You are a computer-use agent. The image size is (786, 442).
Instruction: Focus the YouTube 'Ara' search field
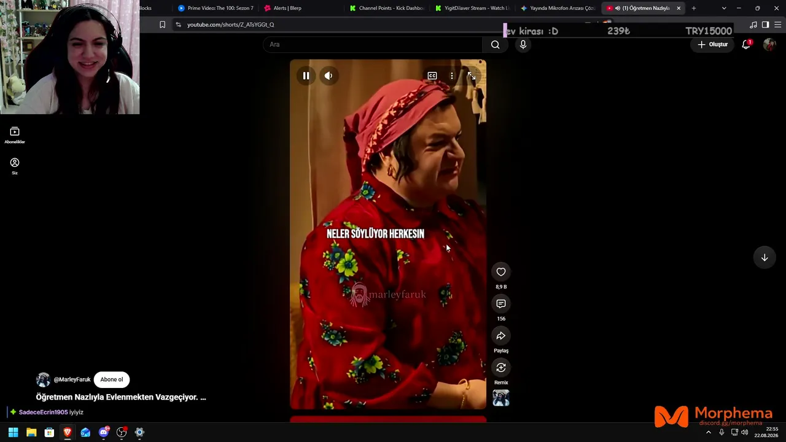[373, 44]
